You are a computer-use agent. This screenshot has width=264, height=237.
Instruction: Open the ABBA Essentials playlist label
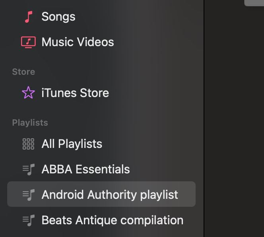[85, 169]
